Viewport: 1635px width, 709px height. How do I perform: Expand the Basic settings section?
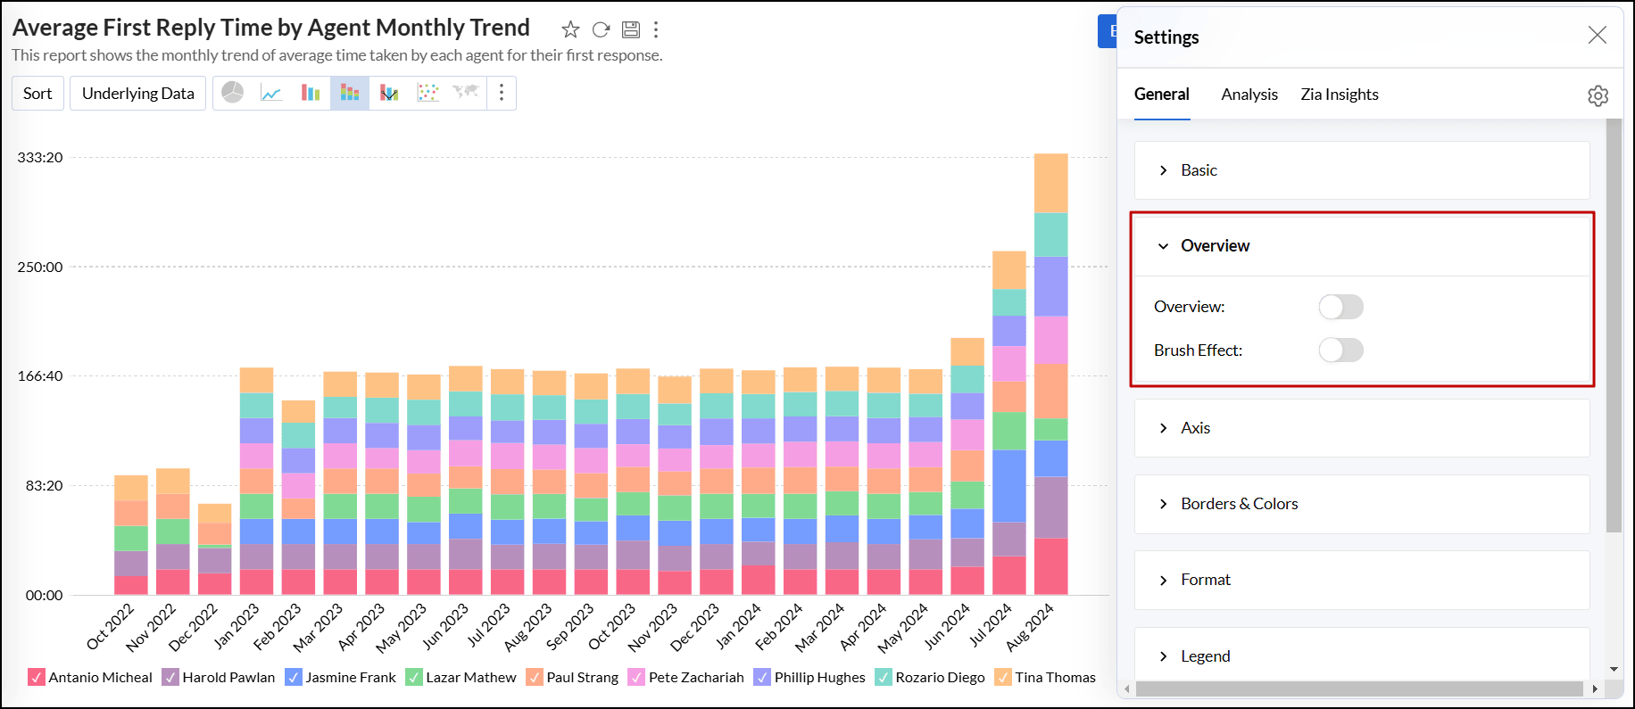coord(1199,170)
